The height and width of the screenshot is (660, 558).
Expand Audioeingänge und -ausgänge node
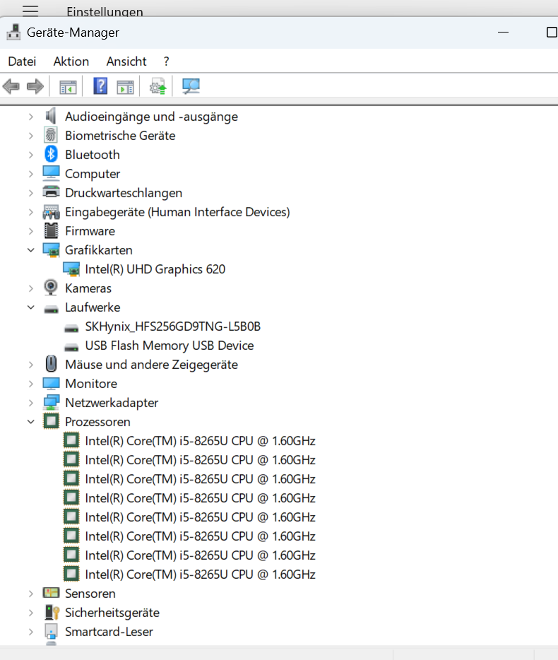pos(30,117)
